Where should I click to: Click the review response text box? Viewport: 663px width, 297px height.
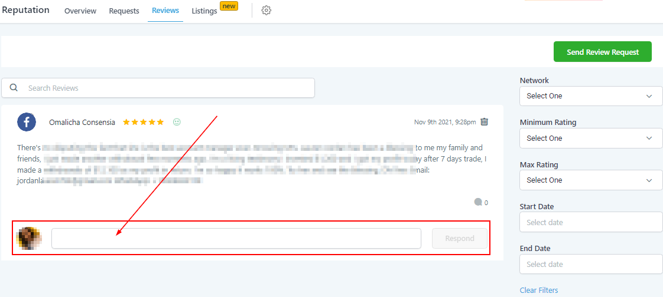pos(236,239)
